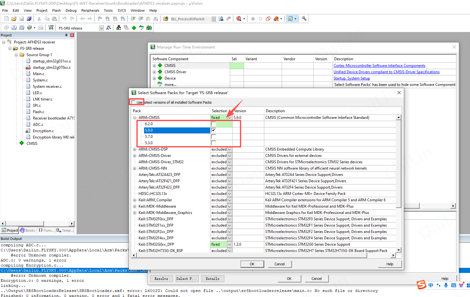Viewport: 470px width, 297px height.
Task: Open the ARM::CMSIS-DSP 'excluded' selection dropdown
Action: click(x=229, y=149)
